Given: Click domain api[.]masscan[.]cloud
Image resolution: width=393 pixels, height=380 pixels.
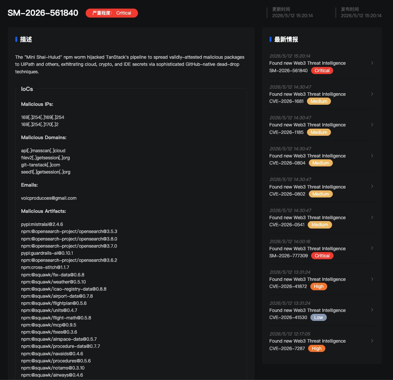Looking at the screenshot, I should pyautogui.click(x=43, y=151).
